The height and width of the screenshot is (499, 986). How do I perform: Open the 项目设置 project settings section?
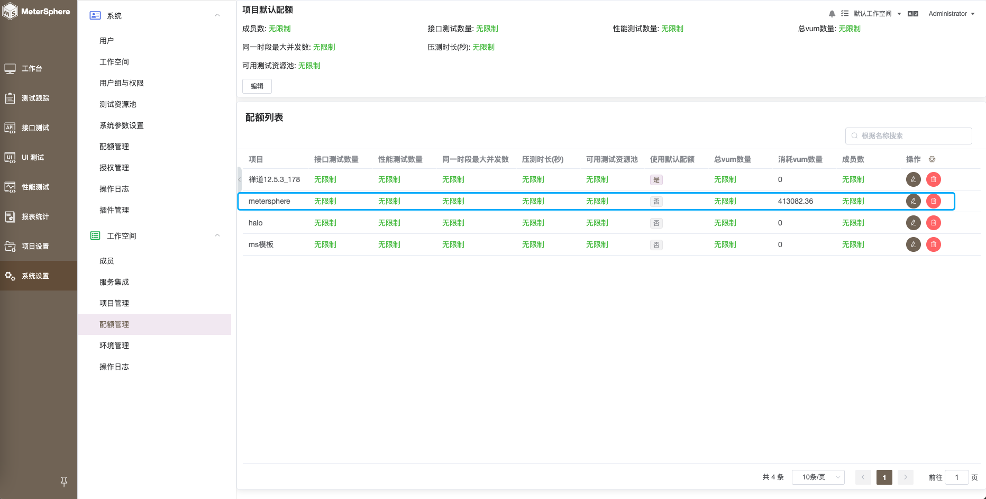[39, 246]
